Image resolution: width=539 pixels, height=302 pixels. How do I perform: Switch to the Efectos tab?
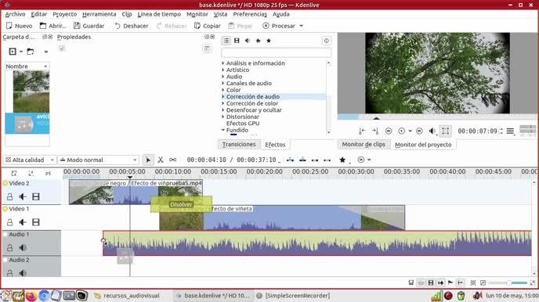click(x=275, y=145)
